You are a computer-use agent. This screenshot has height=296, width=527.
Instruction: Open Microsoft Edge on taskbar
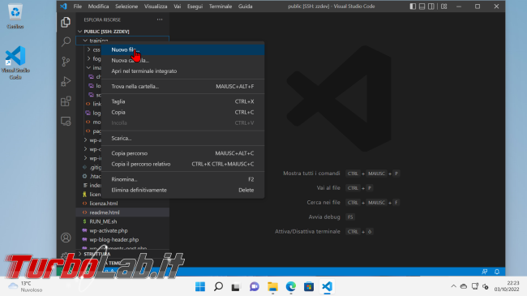point(291,286)
